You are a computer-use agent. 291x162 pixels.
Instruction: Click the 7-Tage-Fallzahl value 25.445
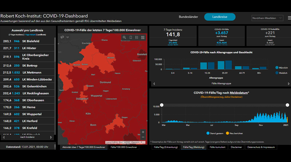point(173,43)
